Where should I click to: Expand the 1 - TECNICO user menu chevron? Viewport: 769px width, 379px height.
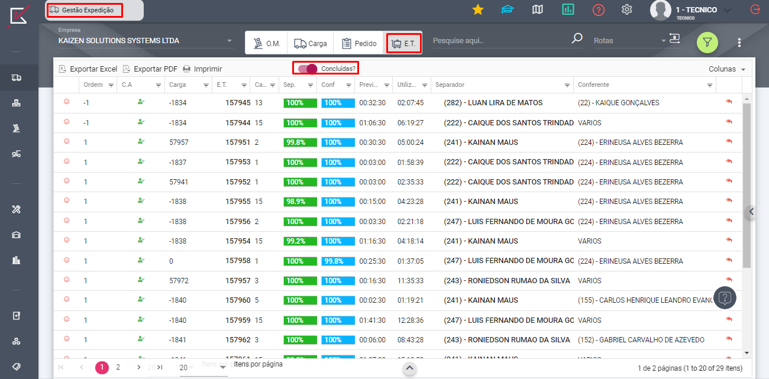[728, 10]
